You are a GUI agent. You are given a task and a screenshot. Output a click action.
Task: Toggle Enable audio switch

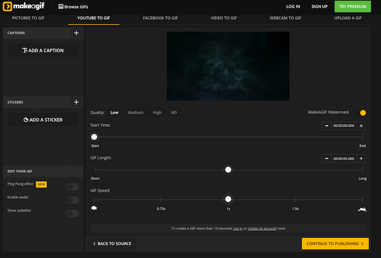[x=72, y=200]
